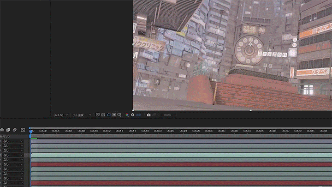Jump to frame 00002 on time ruler
The width and height of the screenshot is (332, 187).
tap(43, 131)
